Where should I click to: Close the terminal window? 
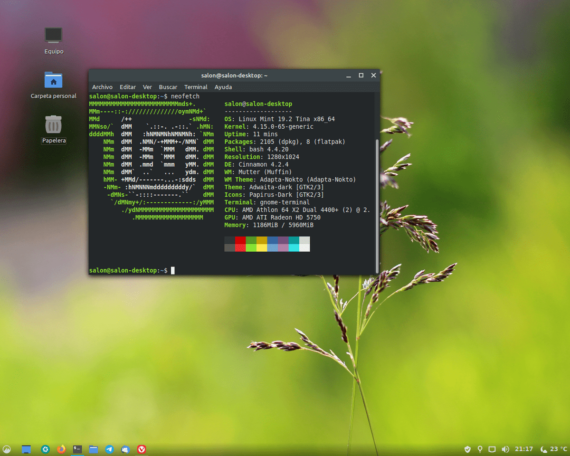coord(373,76)
